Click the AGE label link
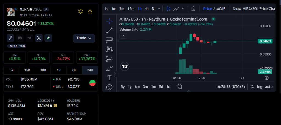The image size is (281, 125). pos(11,114)
